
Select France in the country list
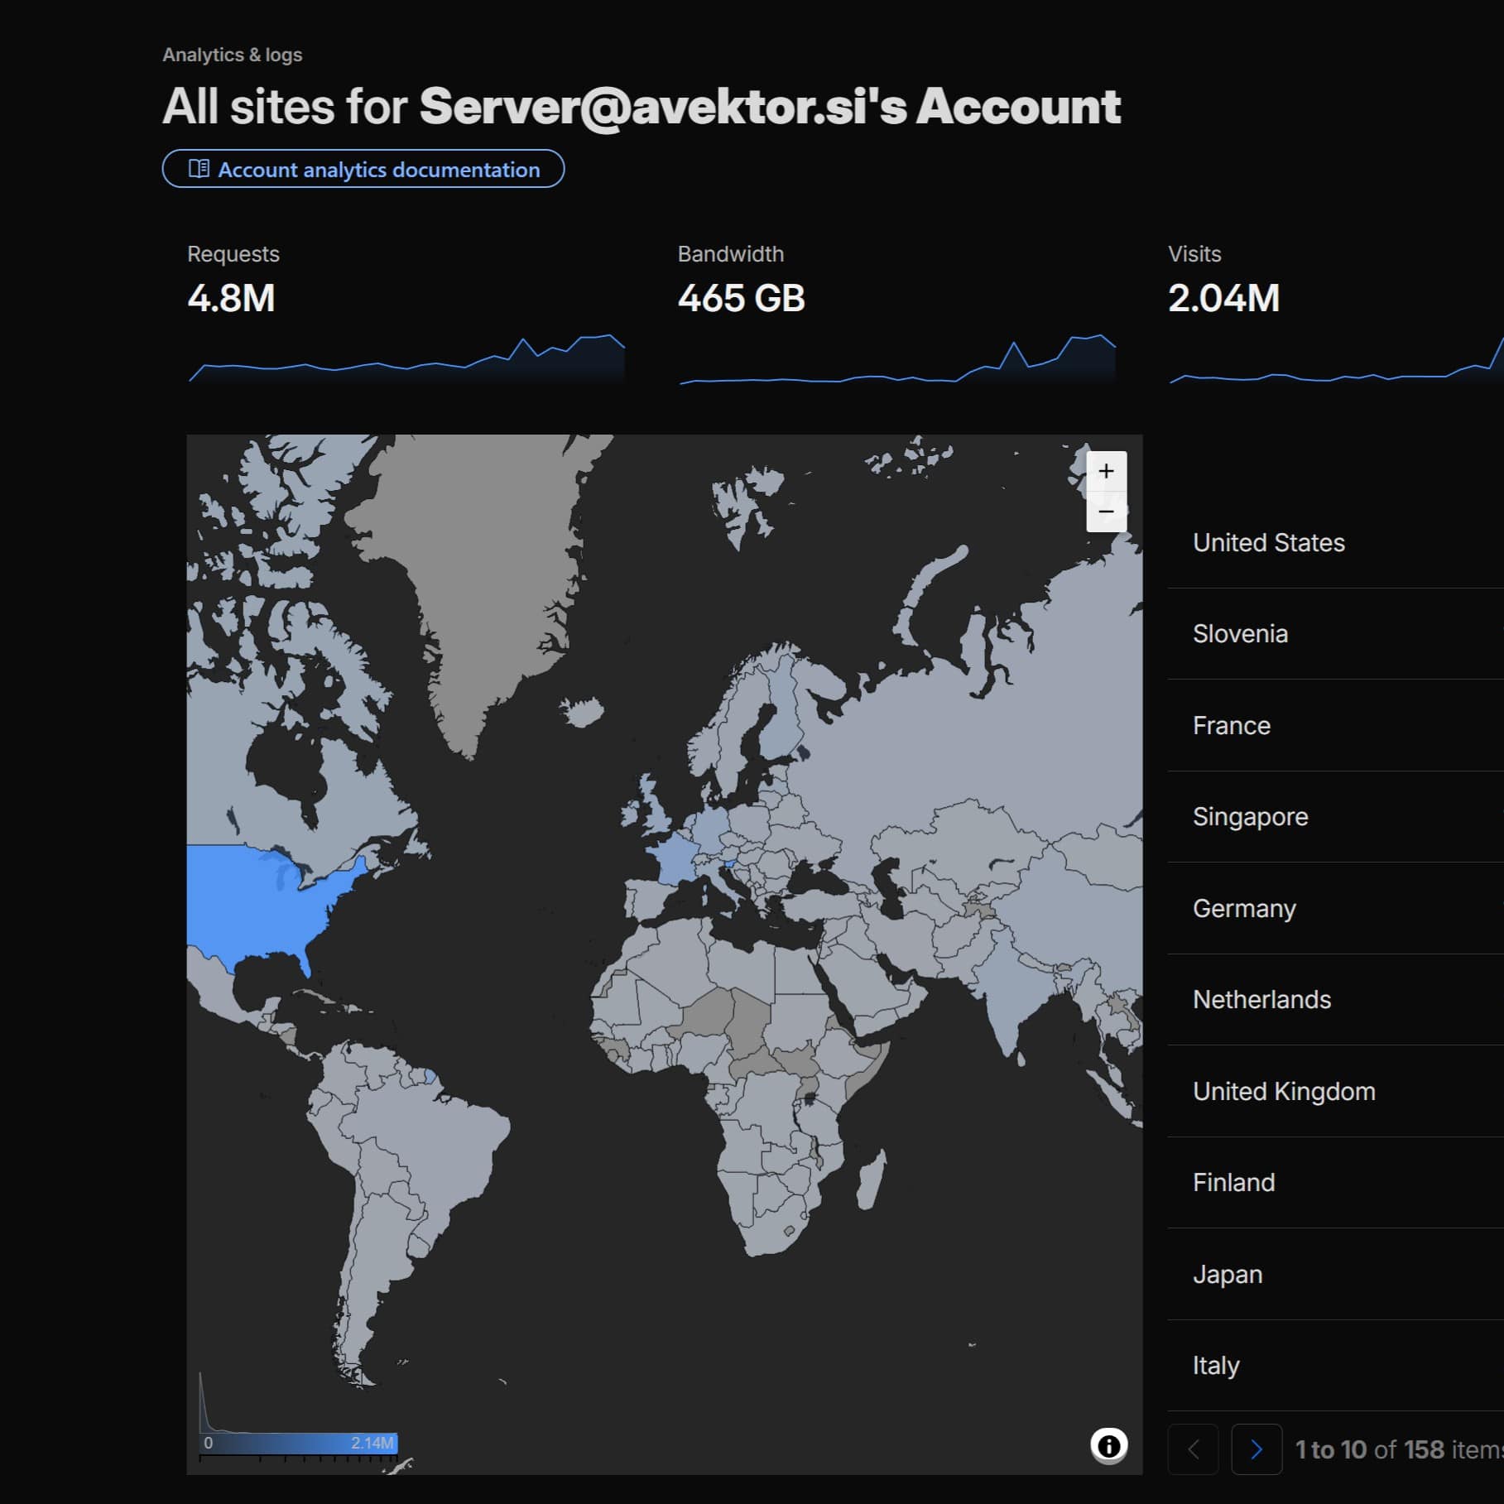[x=1335, y=725]
